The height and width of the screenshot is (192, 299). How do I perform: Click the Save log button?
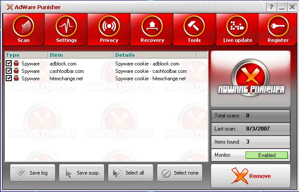(32, 173)
